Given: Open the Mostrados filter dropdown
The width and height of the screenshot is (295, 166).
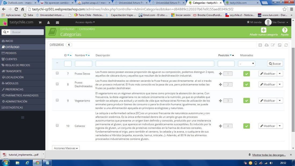Looking at the screenshot, I should pyautogui.click(x=246, y=64).
